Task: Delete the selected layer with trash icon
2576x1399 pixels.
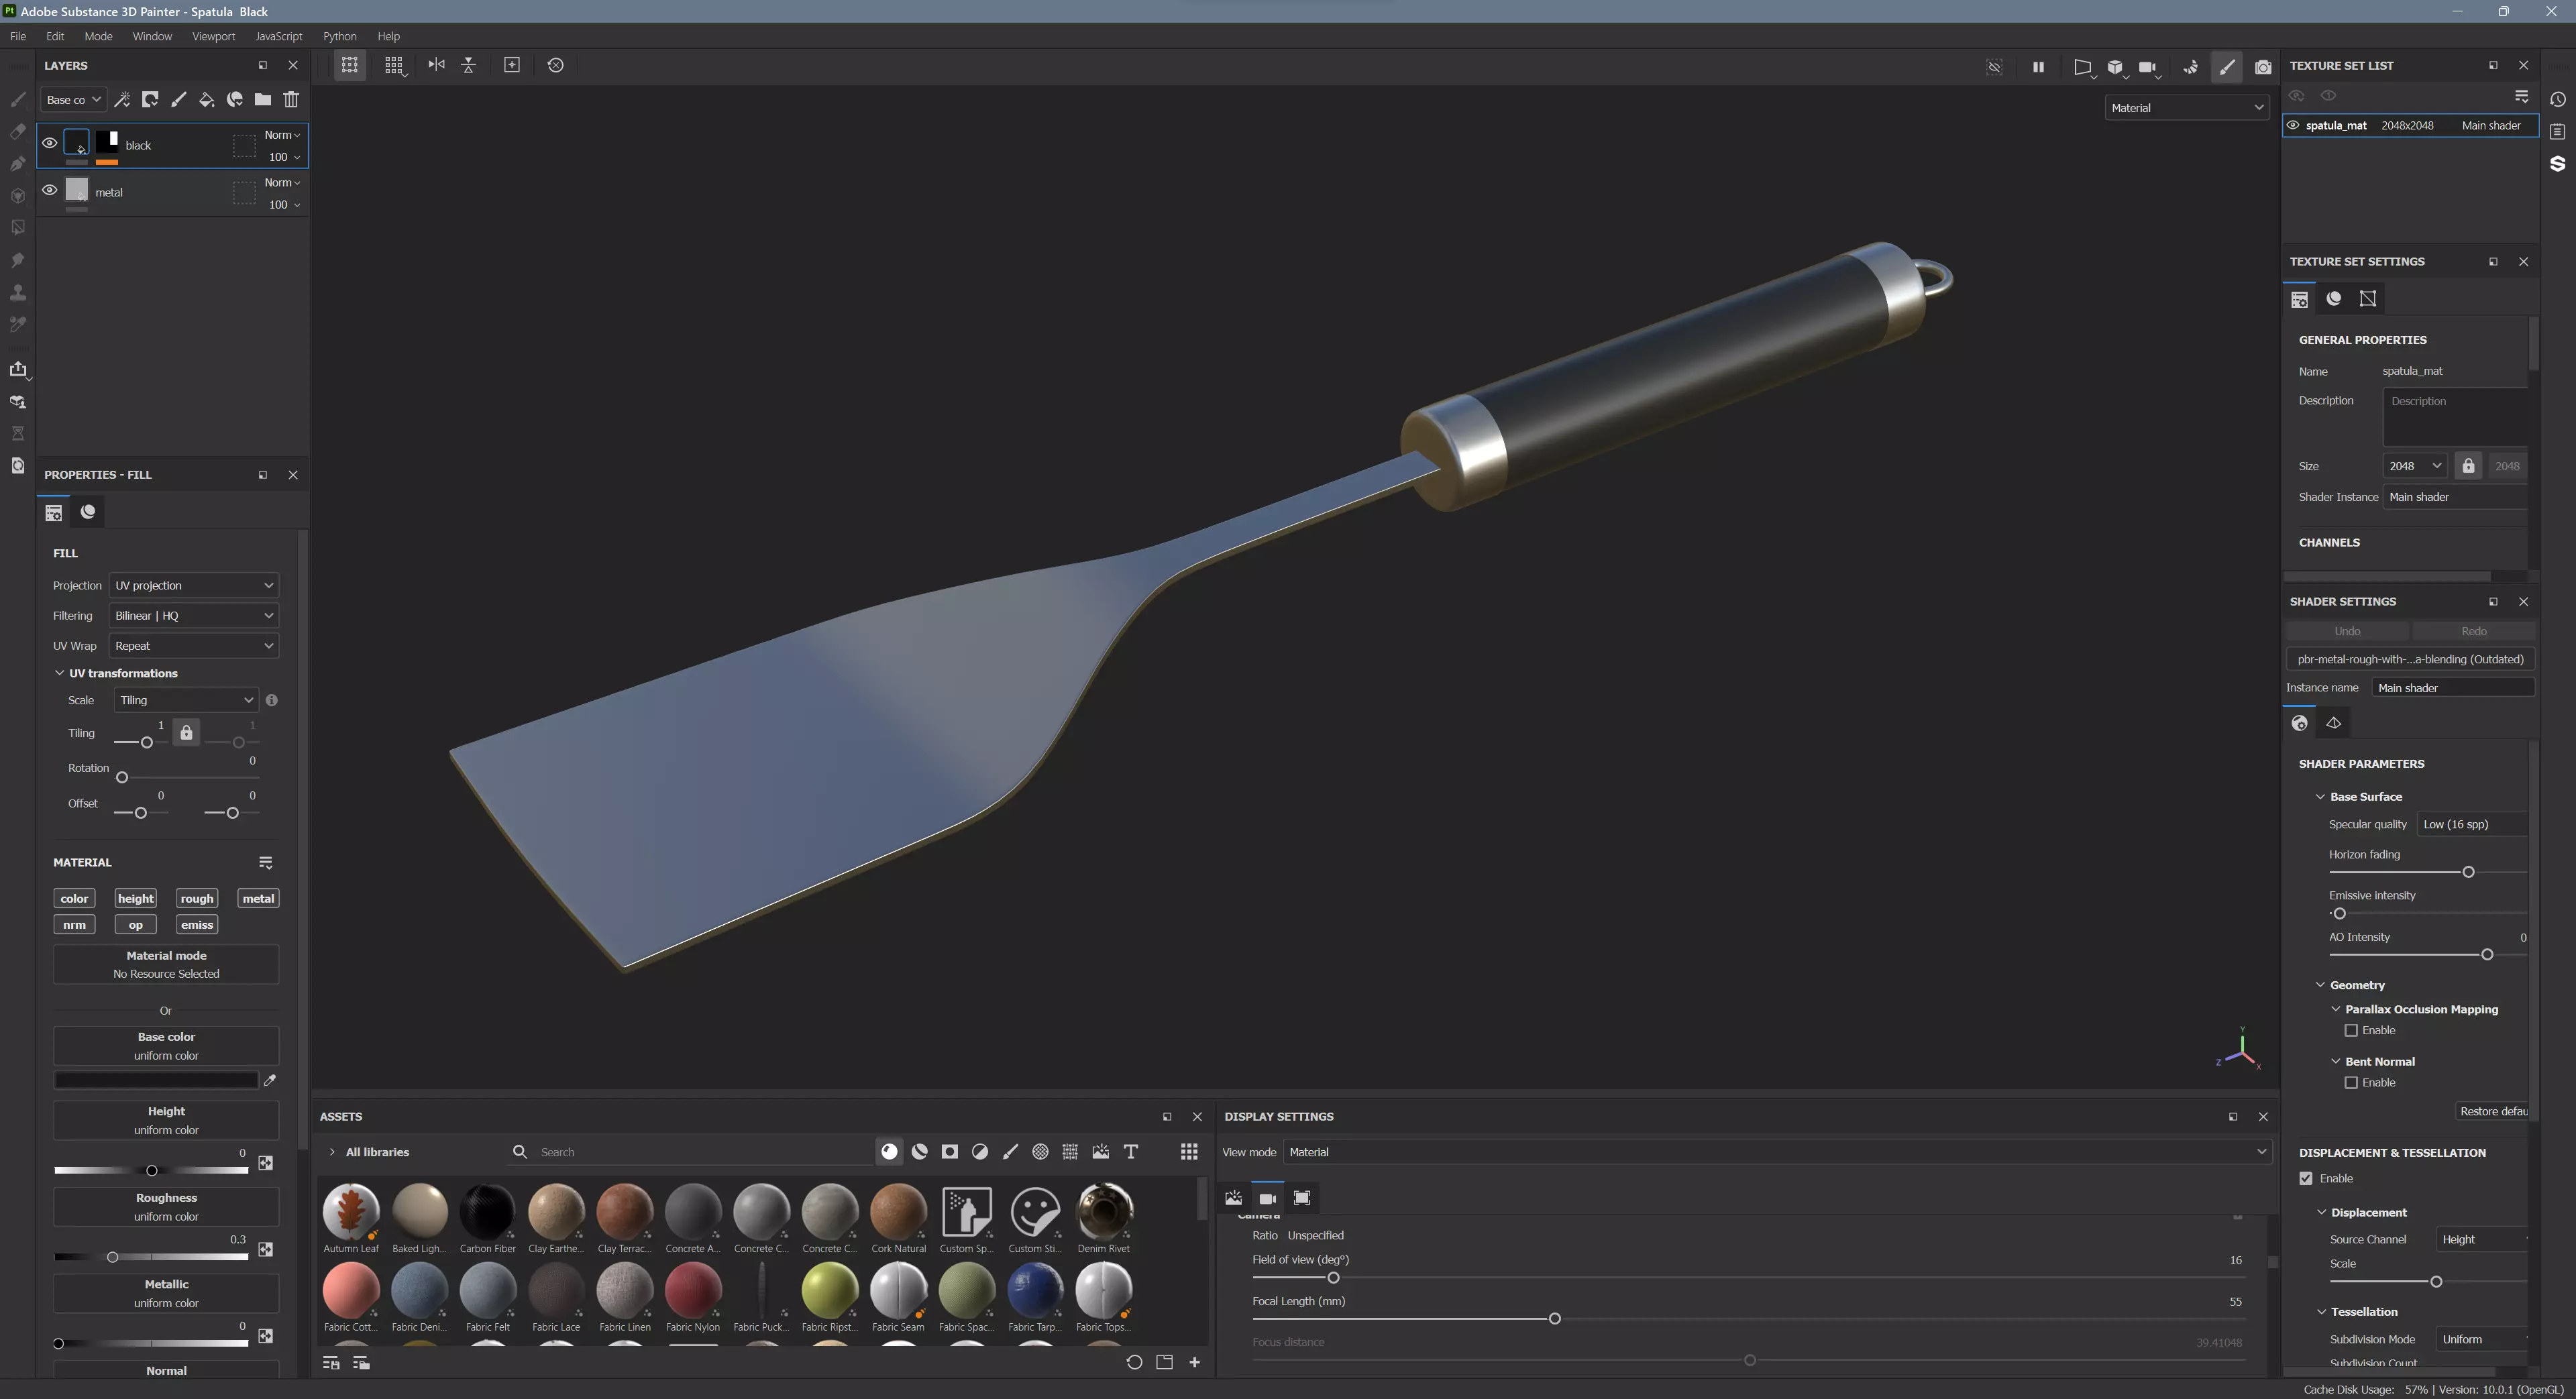Action: [x=291, y=99]
